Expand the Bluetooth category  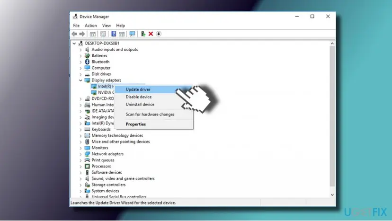pyautogui.click(x=80, y=62)
